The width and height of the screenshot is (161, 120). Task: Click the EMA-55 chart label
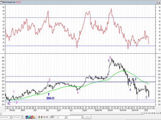pyautogui.click(x=50, y=98)
